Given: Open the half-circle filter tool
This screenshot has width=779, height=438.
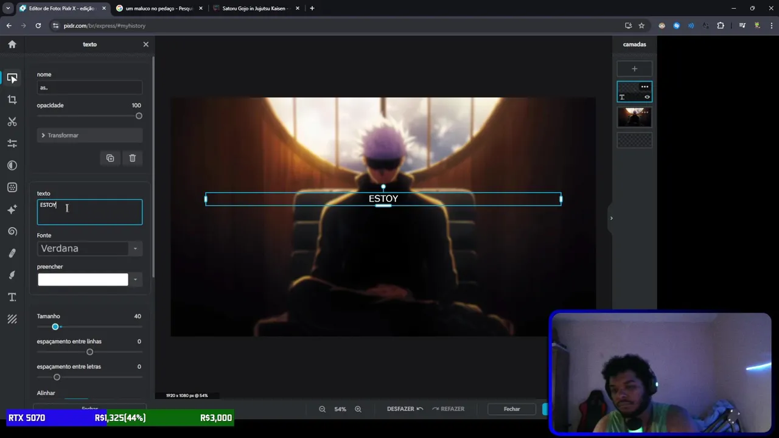Looking at the screenshot, I should click(x=12, y=165).
